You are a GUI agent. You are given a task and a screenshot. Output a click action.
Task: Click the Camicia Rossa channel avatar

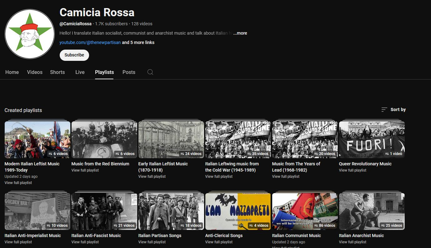pyautogui.click(x=30, y=34)
